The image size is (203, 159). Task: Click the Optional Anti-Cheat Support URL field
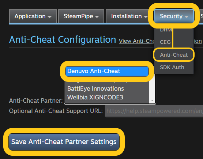154,111
